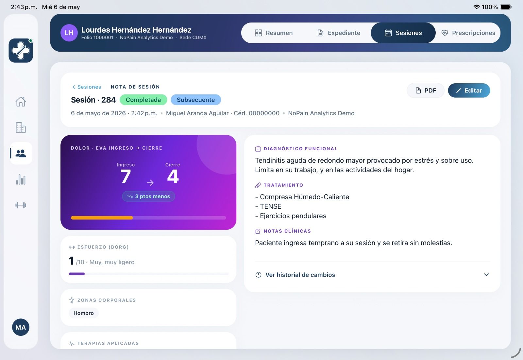Image resolution: width=523 pixels, height=360 pixels.
Task: Click the LH patient avatar
Action: [69, 33]
